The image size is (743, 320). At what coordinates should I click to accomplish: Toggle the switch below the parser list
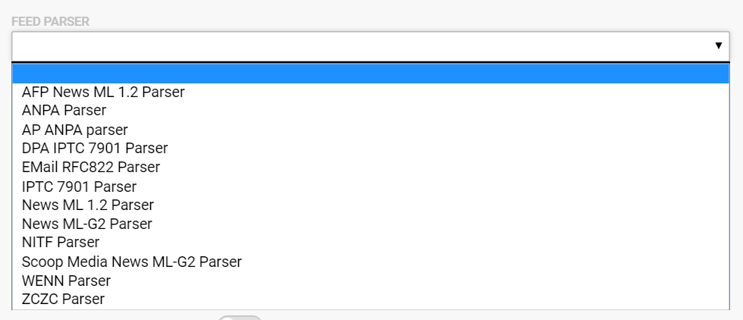[x=240, y=317]
